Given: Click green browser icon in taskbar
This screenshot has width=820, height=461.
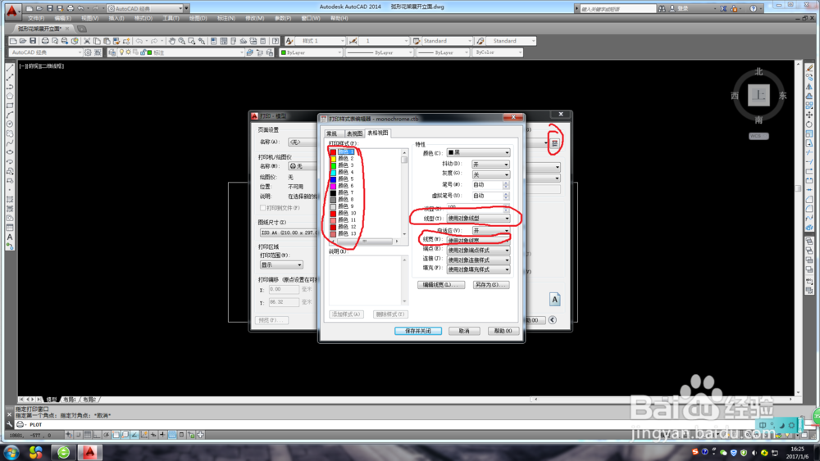Looking at the screenshot, I should pyautogui.click(x=64, y=452).
